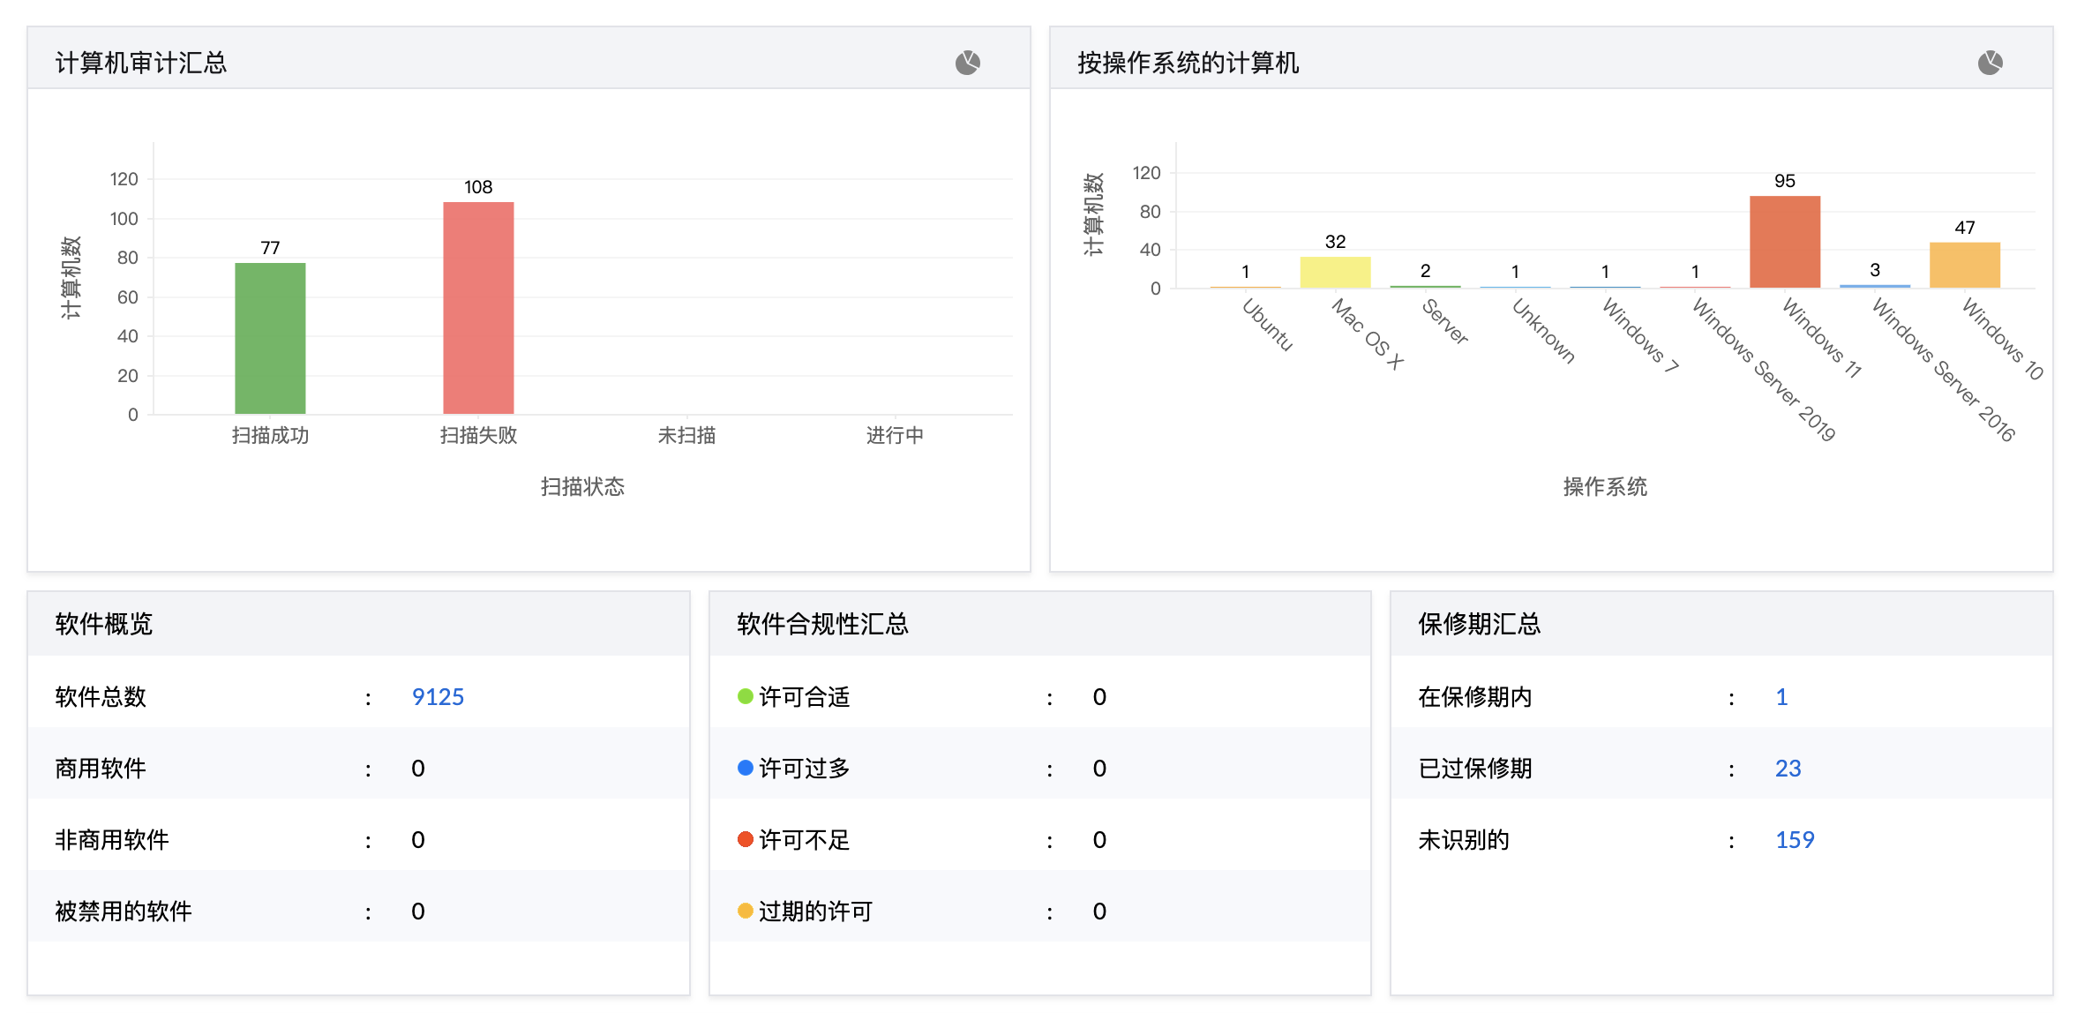The image size is (2077, 1013).
Task: Click yellow dot next to 过期的许可
Action: (745, 911)
